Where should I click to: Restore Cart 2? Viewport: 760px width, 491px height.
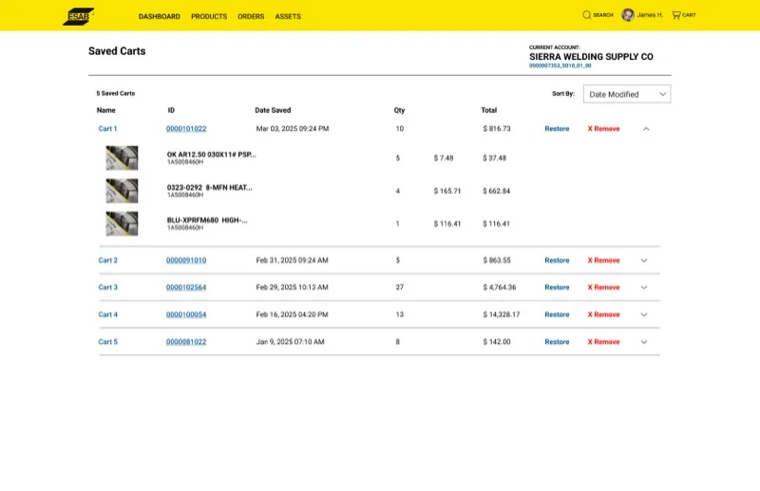click(557, 260)
